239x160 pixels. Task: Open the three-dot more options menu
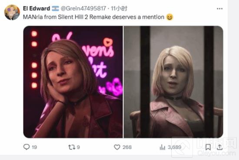(219, 9)
